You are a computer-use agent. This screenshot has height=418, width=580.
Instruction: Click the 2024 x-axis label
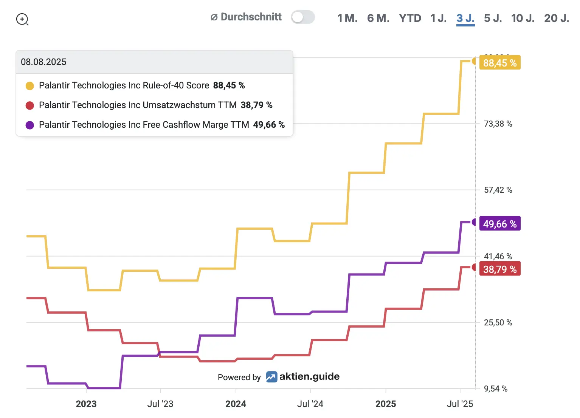pos(236,404)
